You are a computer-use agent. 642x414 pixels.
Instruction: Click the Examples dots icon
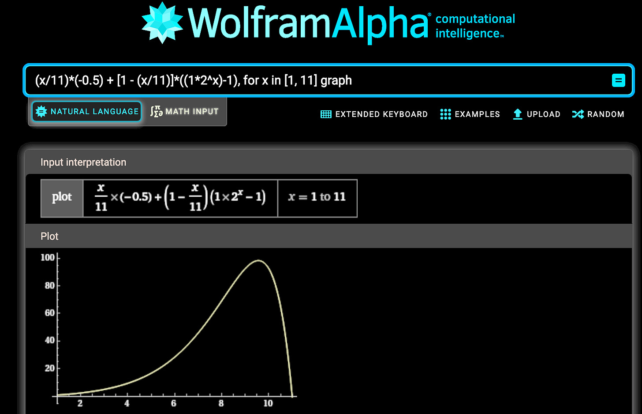445,114
